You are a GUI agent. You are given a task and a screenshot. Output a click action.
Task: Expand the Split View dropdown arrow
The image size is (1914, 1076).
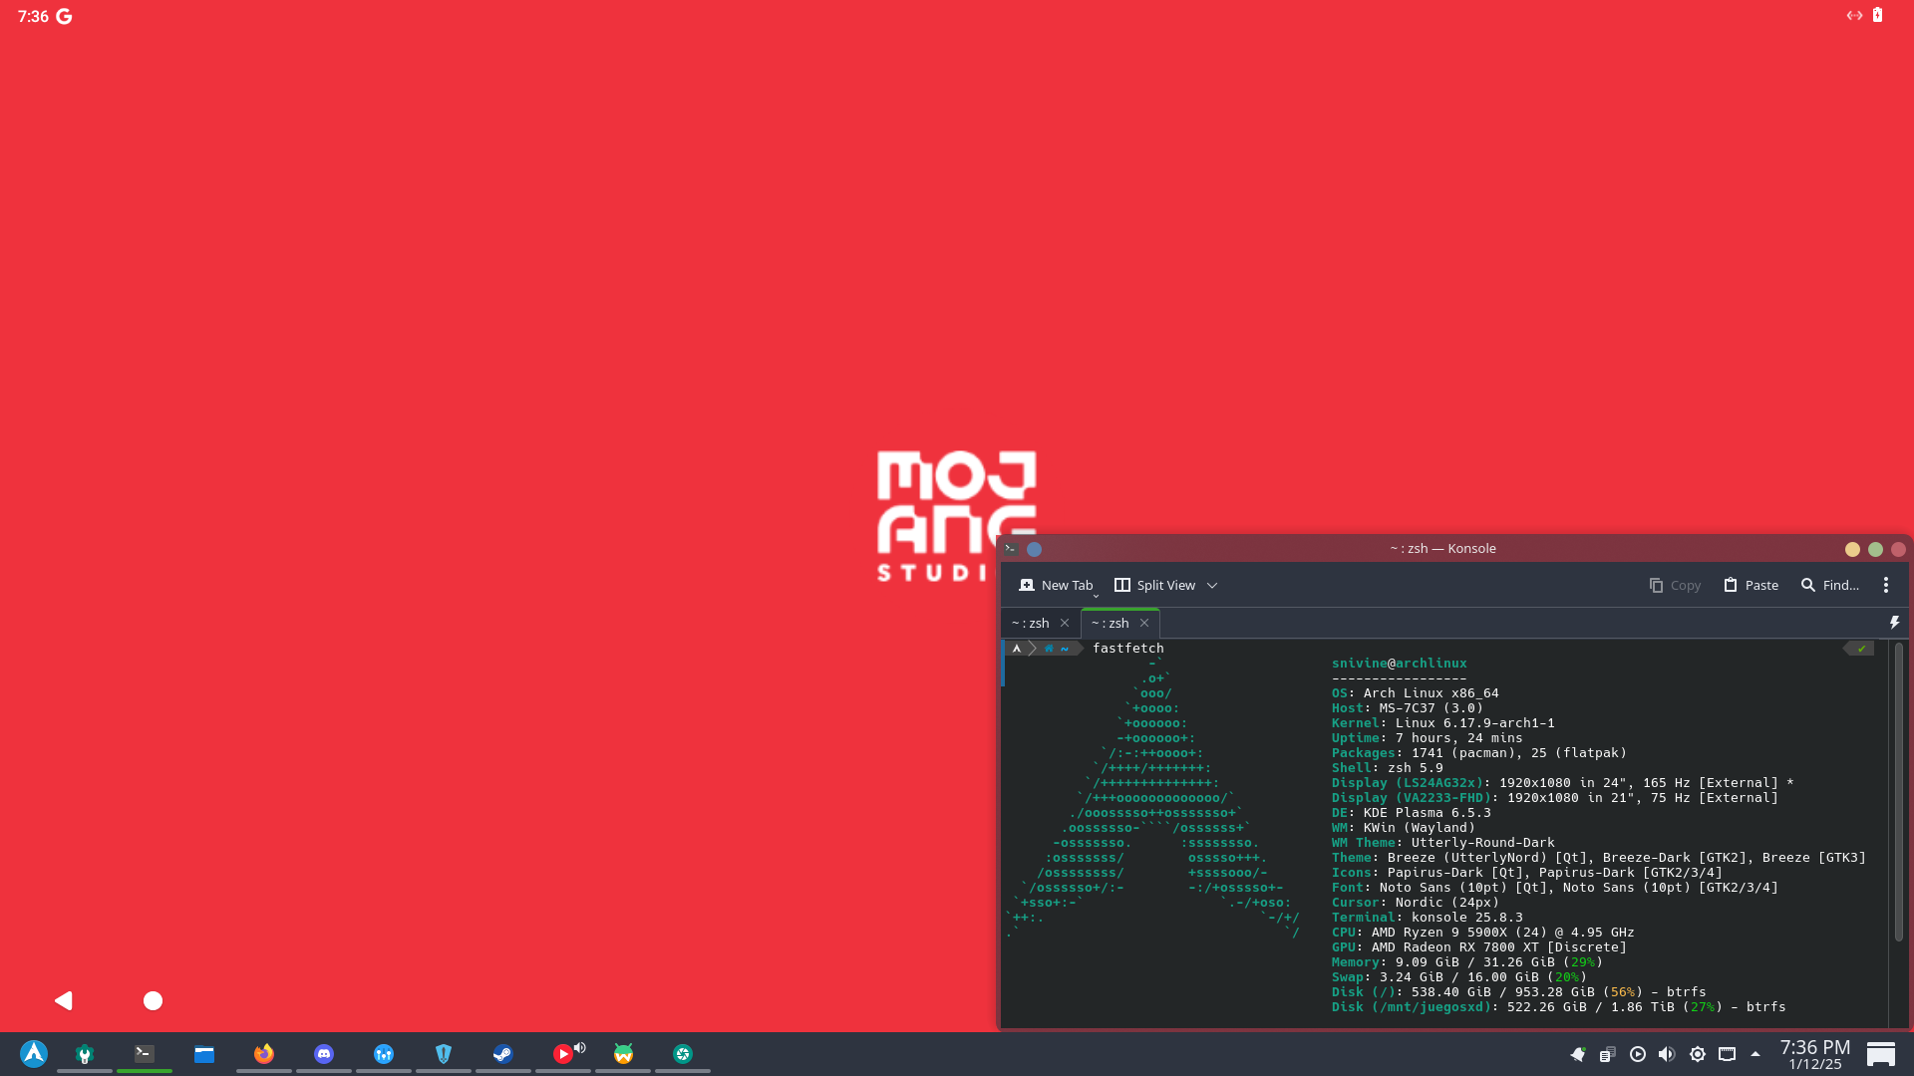1212,586
